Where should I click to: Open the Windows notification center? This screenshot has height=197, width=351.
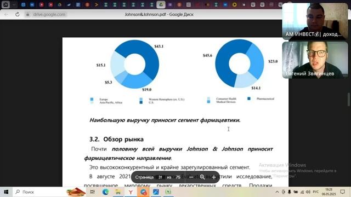tap(342, 192)
